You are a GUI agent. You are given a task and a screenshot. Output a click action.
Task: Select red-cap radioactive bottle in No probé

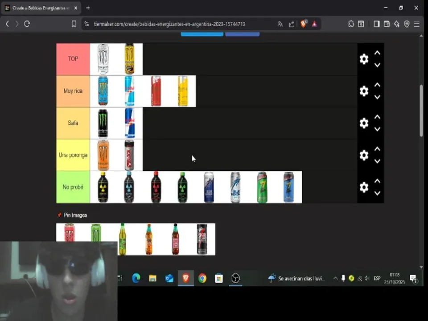click(156, 187)
